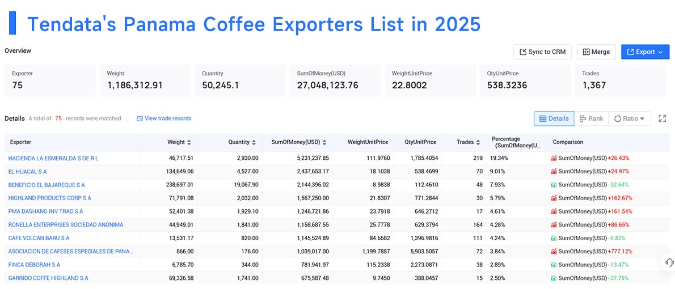Screen dimensions: 675x289
Task: Click comparison chart icon for CAFE VOLCAN BARU
Action: [554, 238]
